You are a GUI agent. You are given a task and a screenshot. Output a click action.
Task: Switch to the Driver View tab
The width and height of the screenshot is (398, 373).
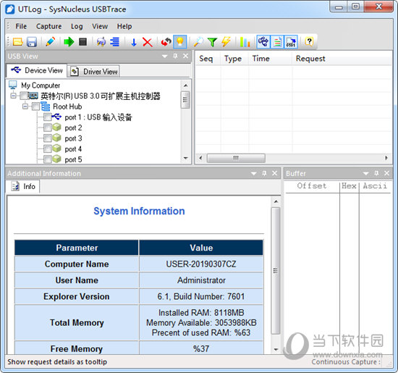point(93,72)
